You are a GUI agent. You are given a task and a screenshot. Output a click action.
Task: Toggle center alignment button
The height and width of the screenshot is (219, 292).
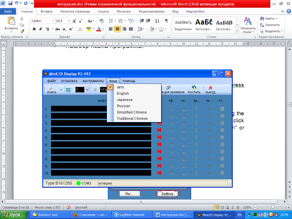[117, 29]
